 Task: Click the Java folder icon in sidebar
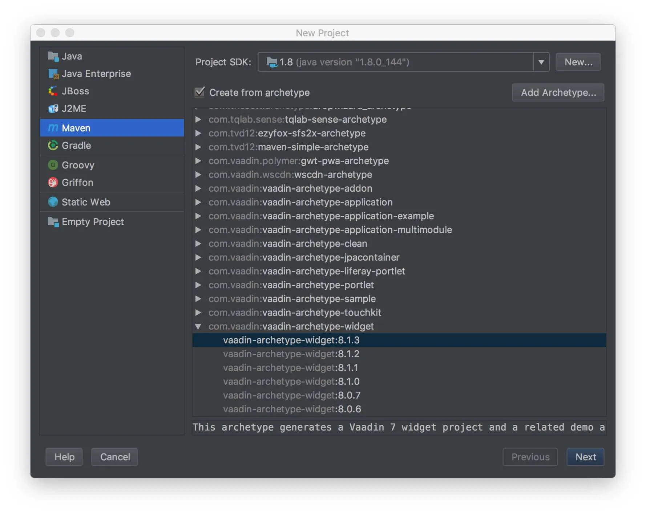coord(53,56)
